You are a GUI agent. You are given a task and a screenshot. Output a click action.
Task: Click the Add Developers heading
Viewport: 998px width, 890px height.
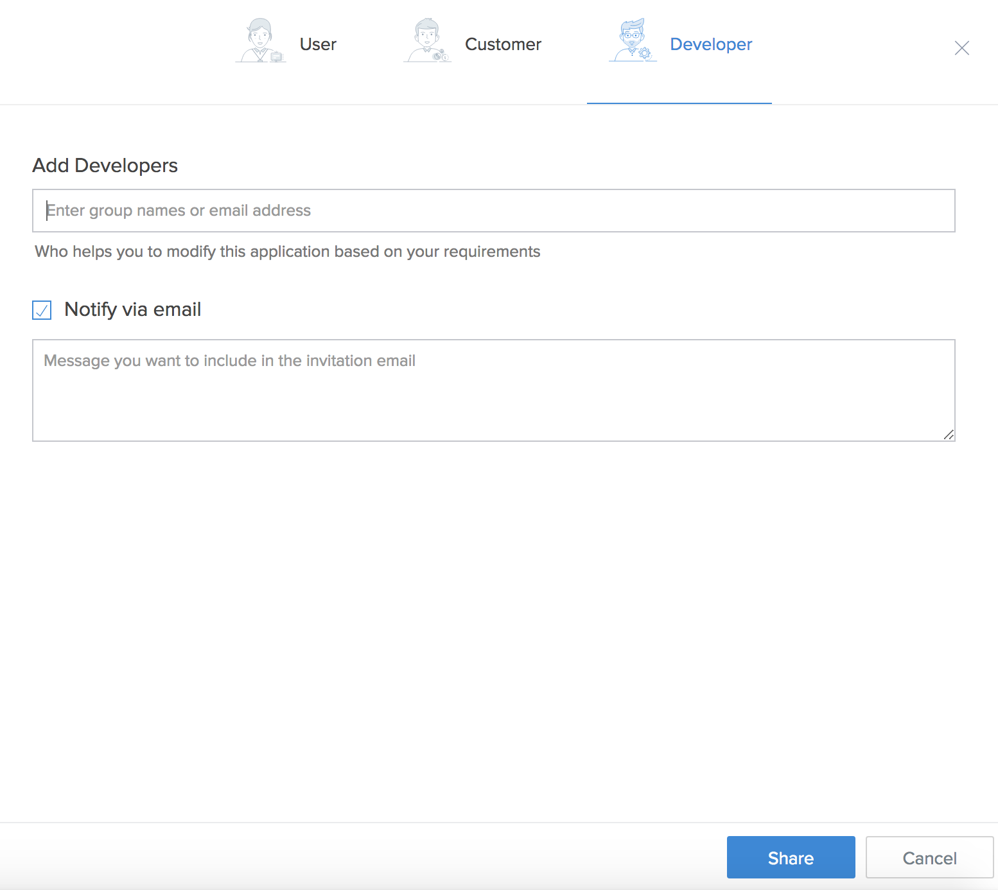pos(105,165)
